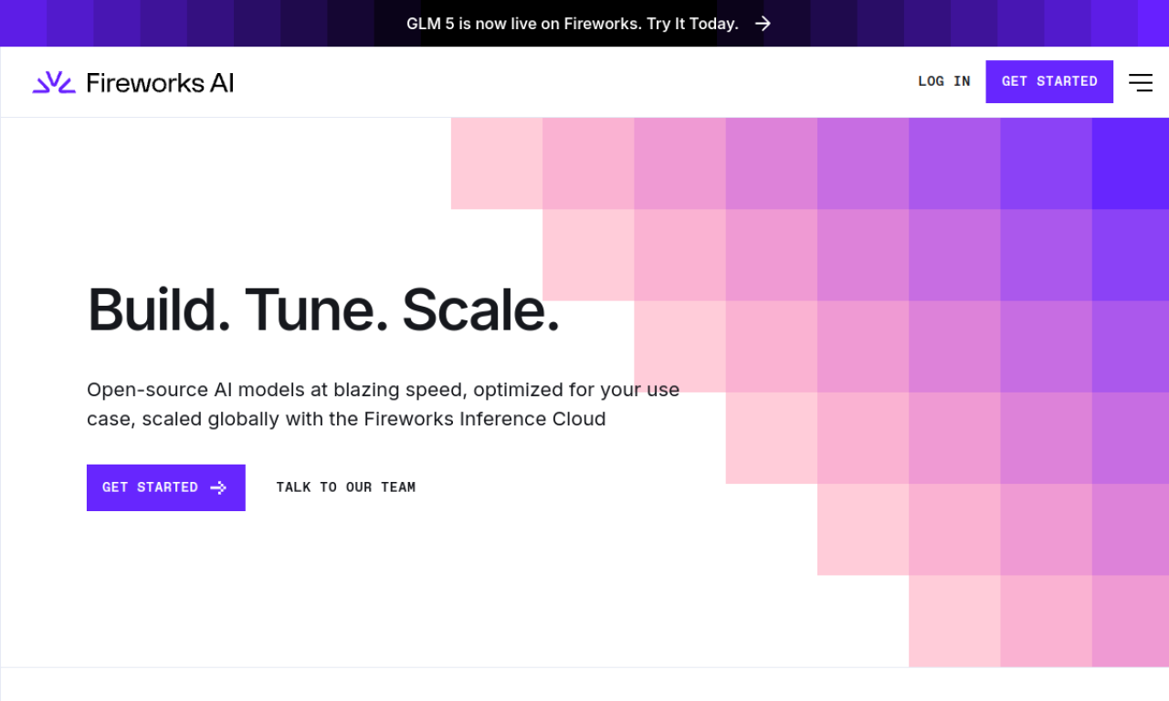Click "scaled globally" in the hero description

tap(211, 419)
